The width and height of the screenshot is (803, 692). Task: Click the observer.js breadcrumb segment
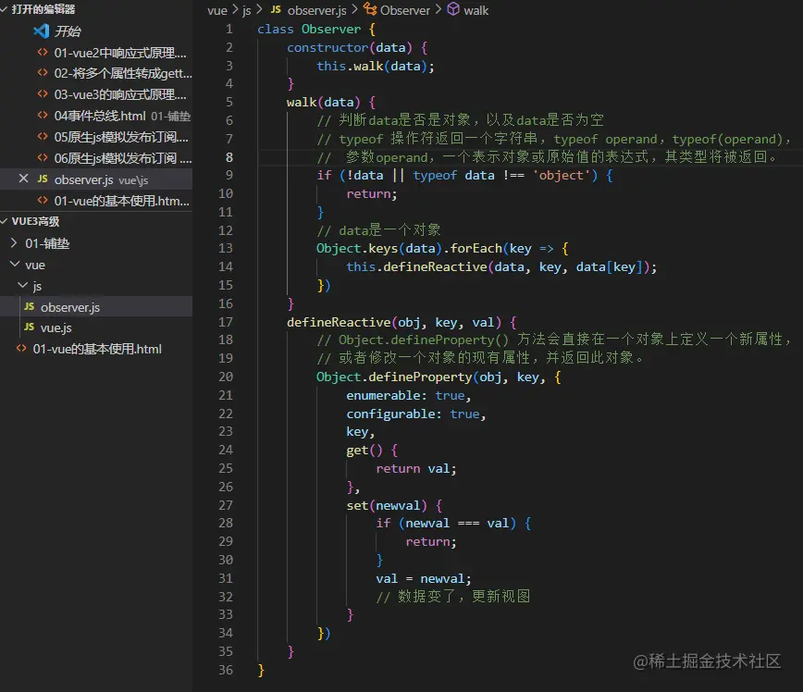(x=317, y=10)
